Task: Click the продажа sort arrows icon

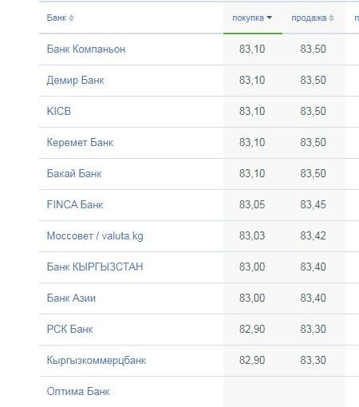Action: (x=331, y=18)
